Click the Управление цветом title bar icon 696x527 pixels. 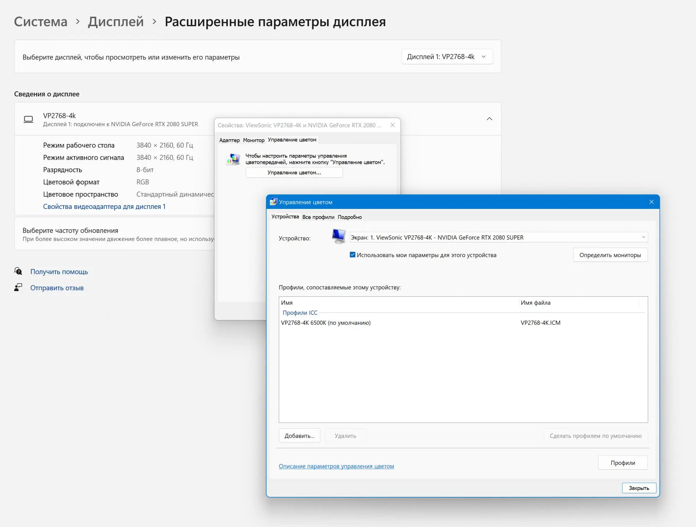tap(273, 202)
